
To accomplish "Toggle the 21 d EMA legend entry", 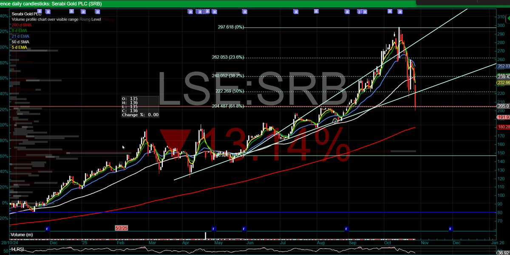I will coord(20,36).
